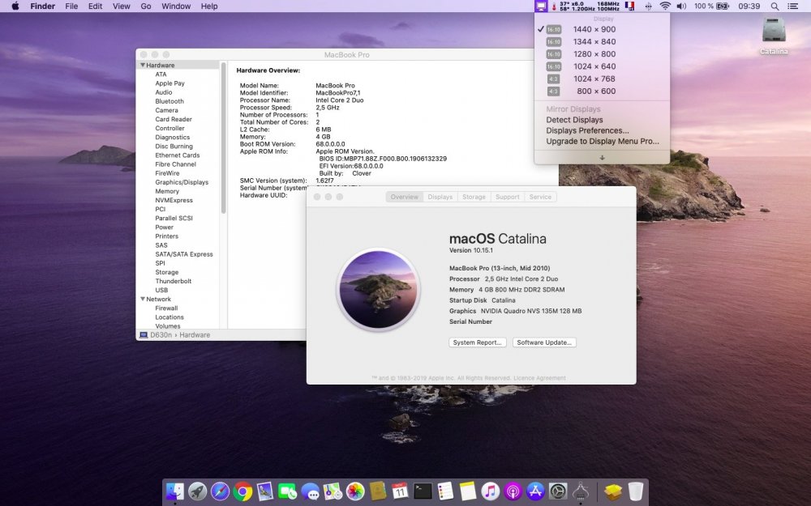Screen dimensions: 811x506
Task: Open Terminal from the dock
Action: click(423, 491)
